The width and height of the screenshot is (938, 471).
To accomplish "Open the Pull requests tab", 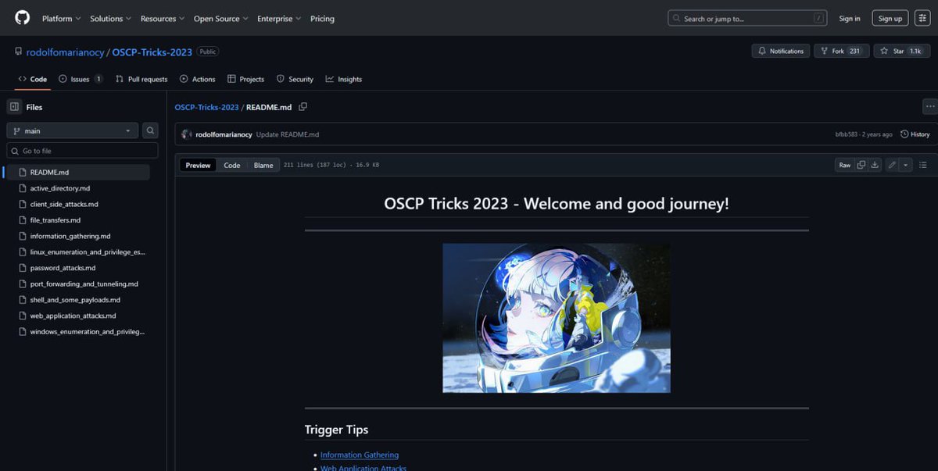I will tap(141, 79).
